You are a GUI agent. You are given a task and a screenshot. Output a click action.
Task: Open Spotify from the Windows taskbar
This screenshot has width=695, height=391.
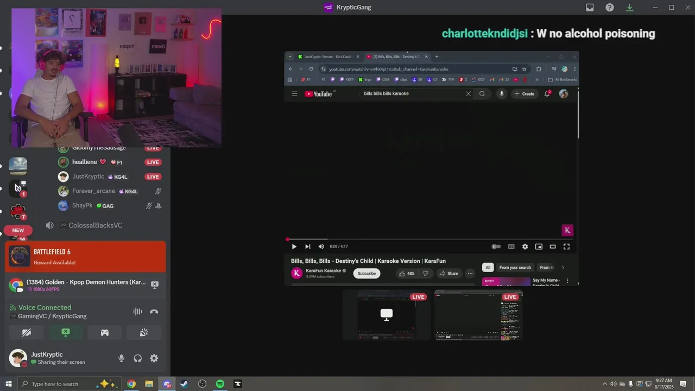(220, 384)
